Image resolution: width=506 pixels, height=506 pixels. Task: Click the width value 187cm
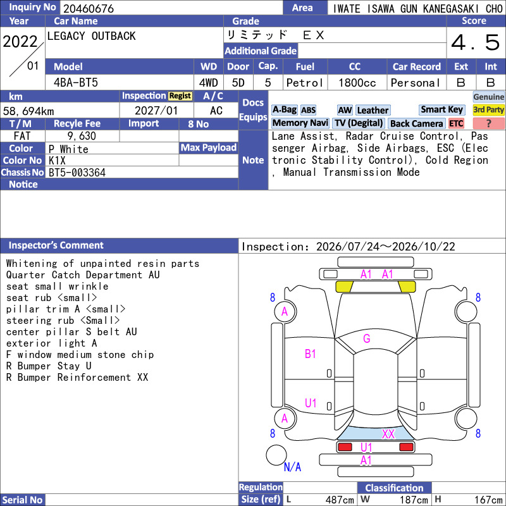click(414, 500)
